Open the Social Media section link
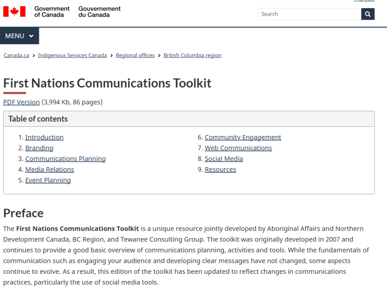The height and width of the screenshot is (293, 387). (224, 159)
